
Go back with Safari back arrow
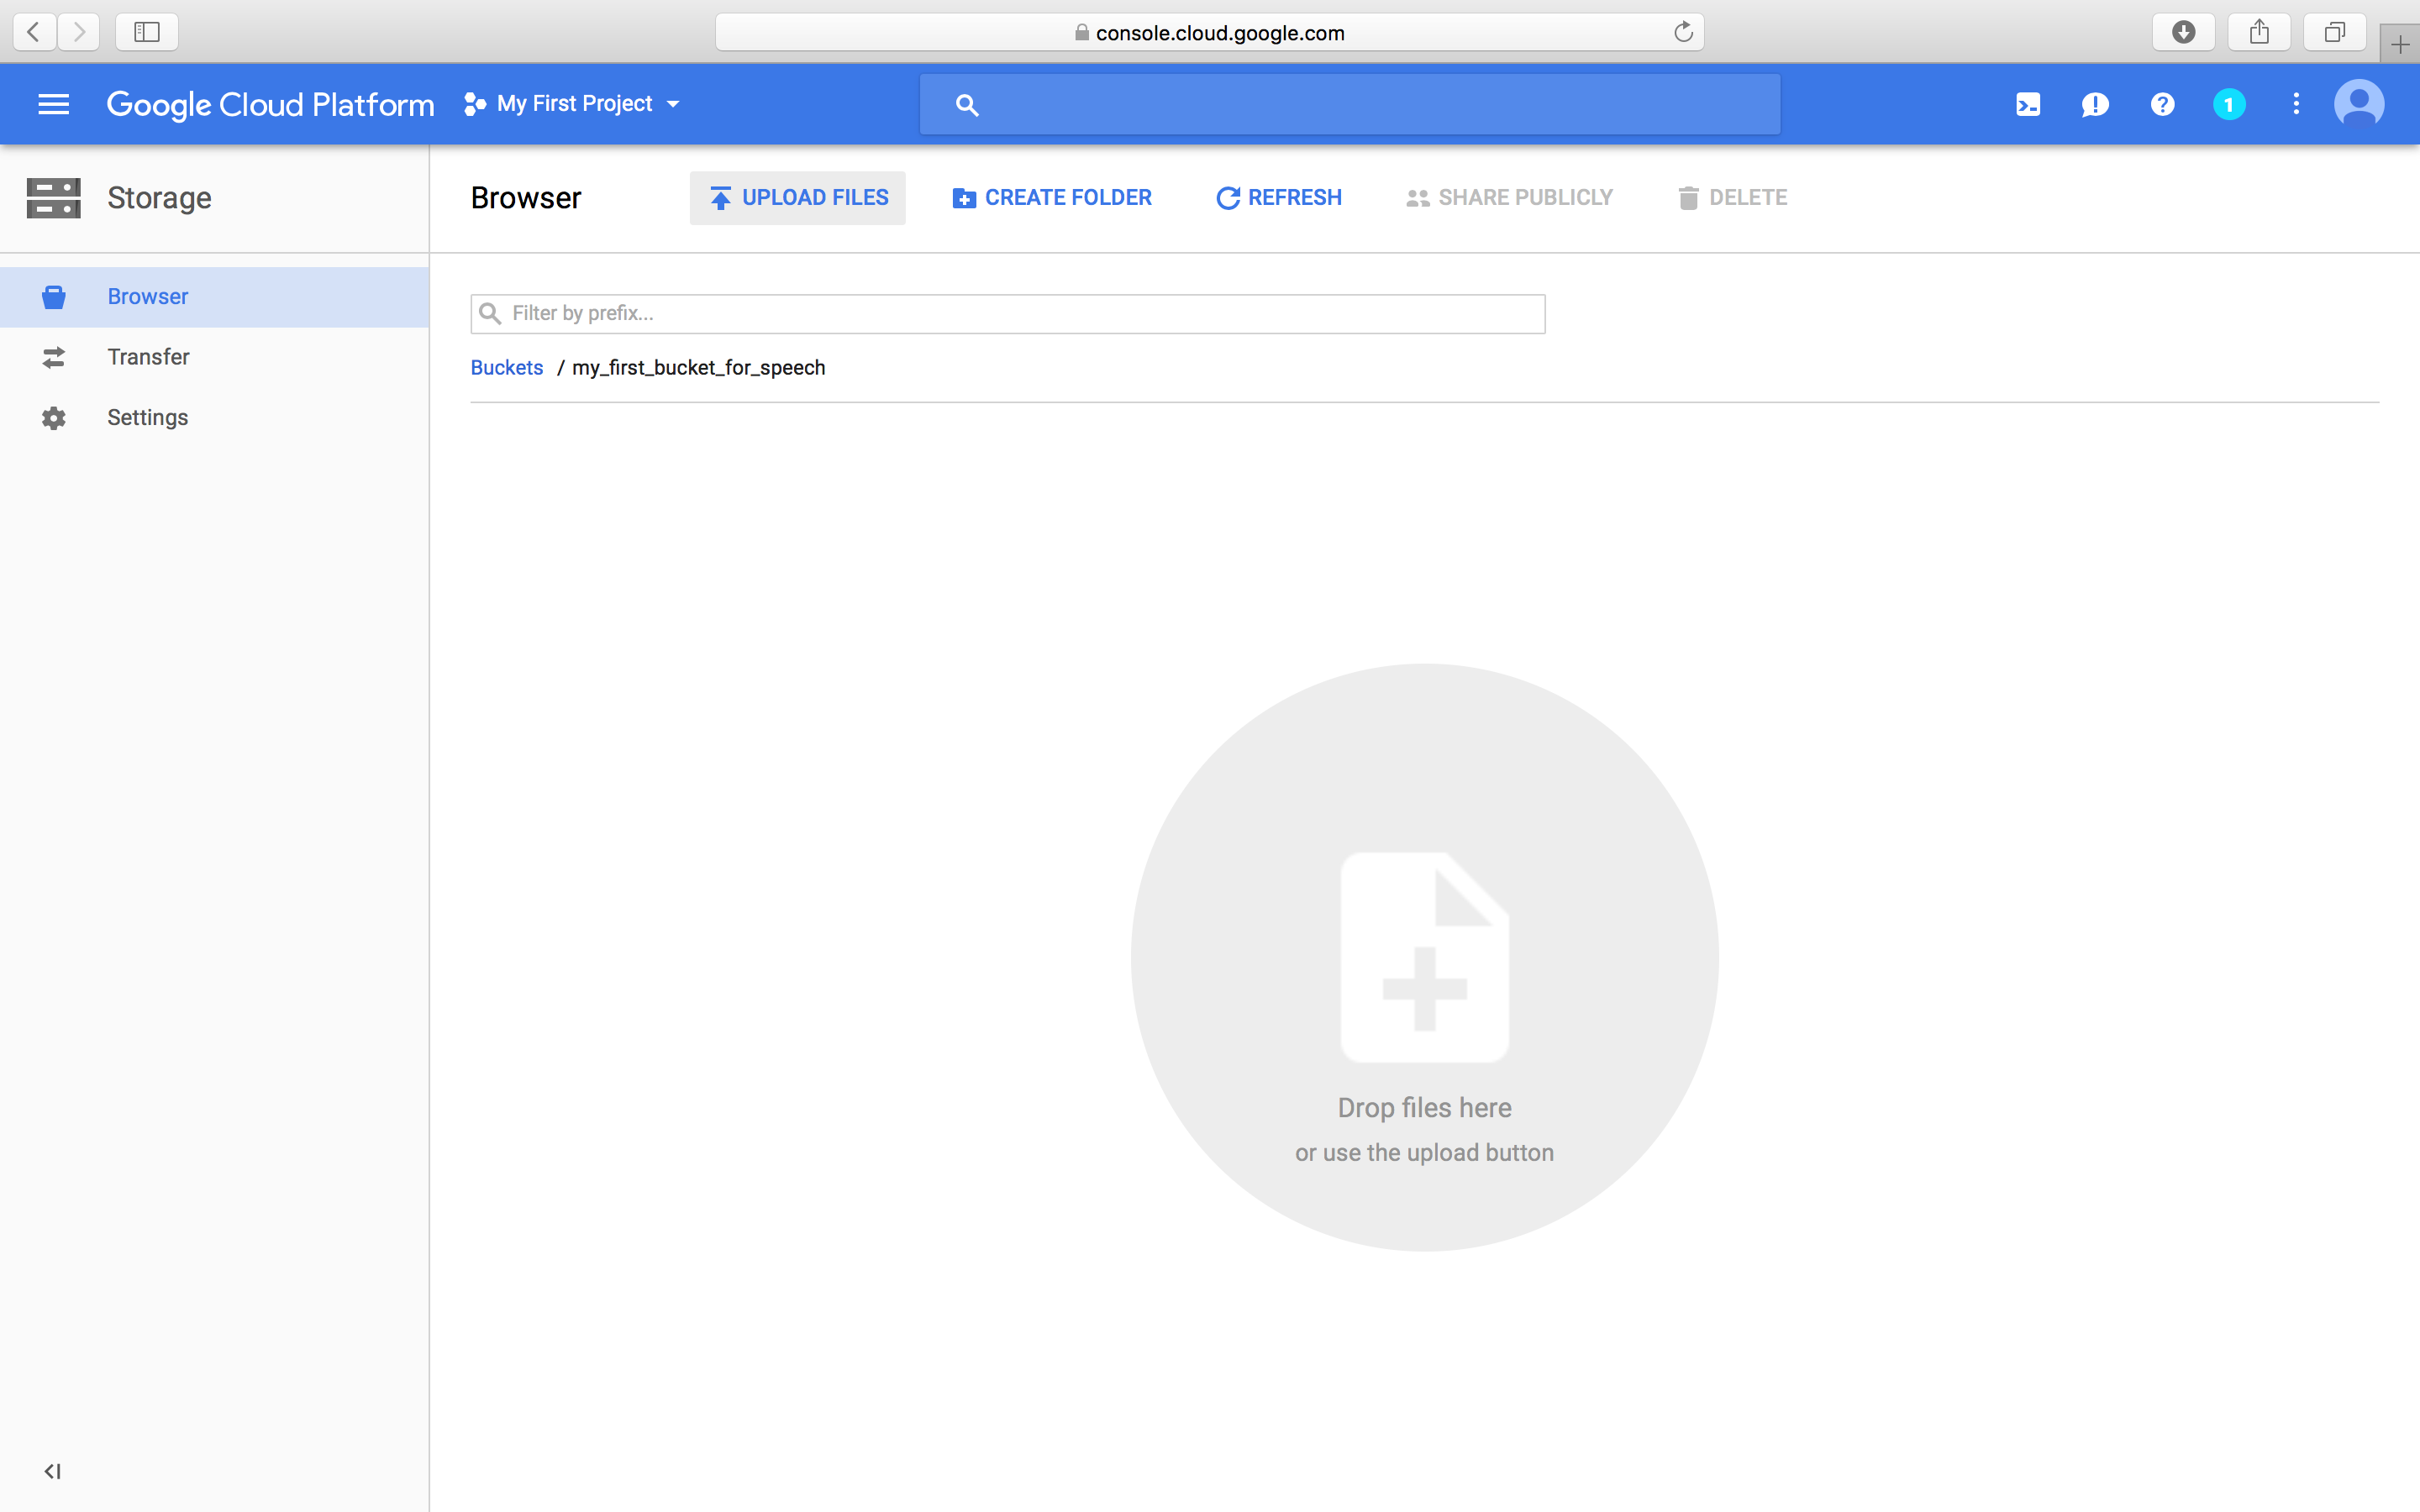[x=34, y=32]
